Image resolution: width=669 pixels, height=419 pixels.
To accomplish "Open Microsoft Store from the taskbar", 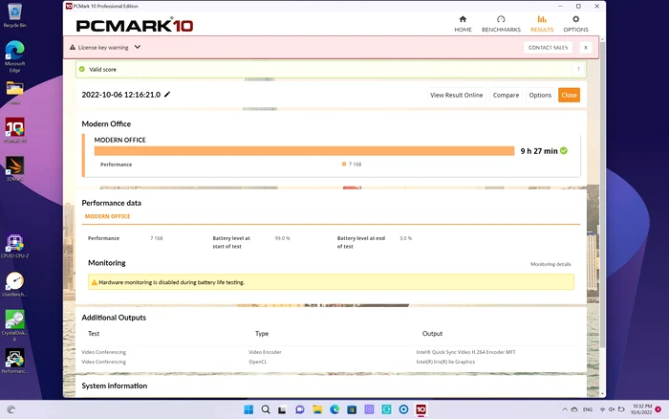I will (x=352, y=409).
